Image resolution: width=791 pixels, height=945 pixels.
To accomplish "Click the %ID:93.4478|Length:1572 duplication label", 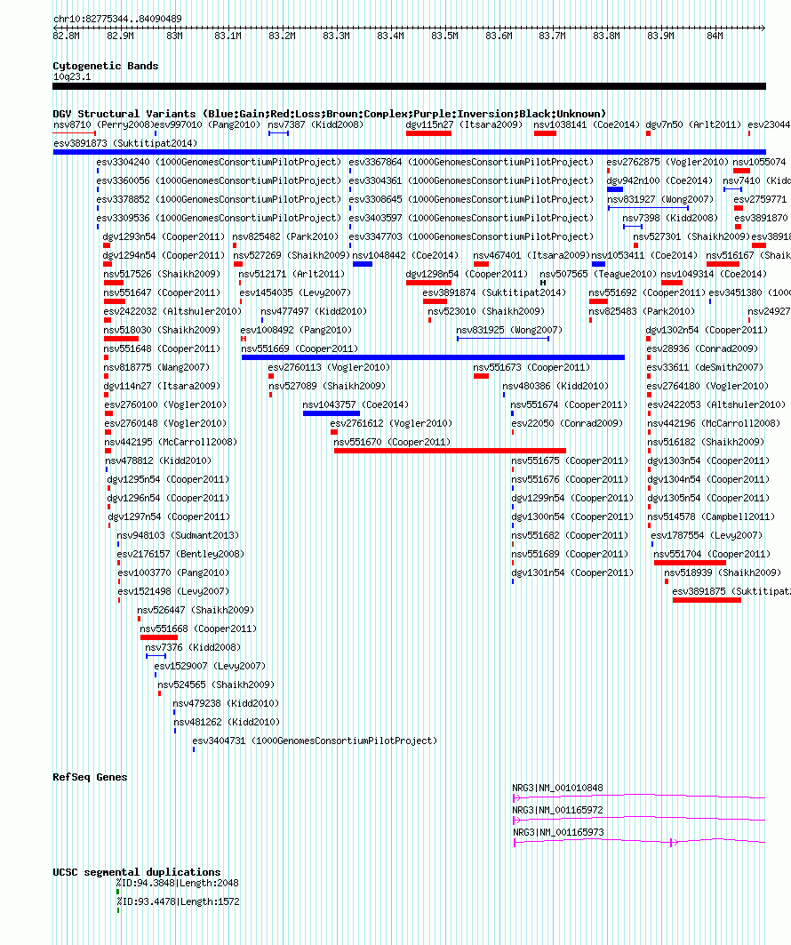I will pos(178,902).
